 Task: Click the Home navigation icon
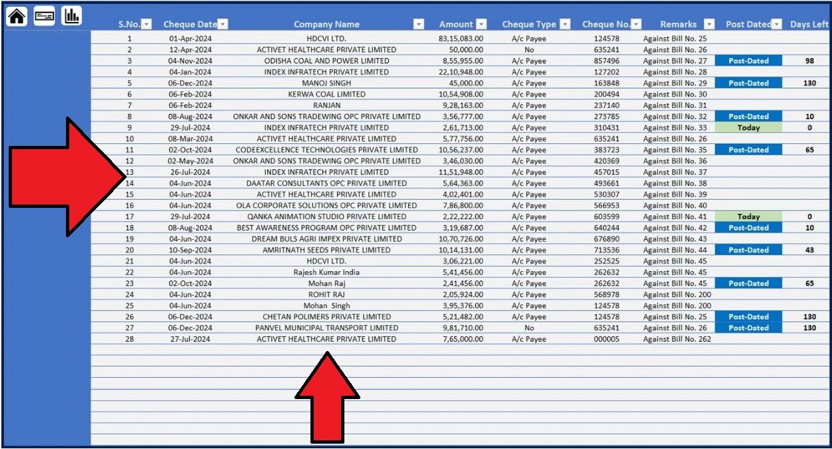click(16, 15)
